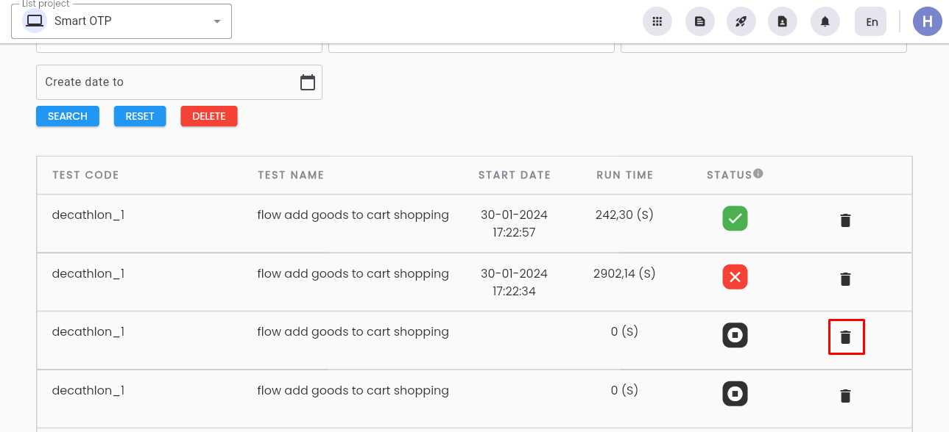Click the info icon beside STATUS header
This screenshot has height=432, width=949.
click(x=758, y=173)
